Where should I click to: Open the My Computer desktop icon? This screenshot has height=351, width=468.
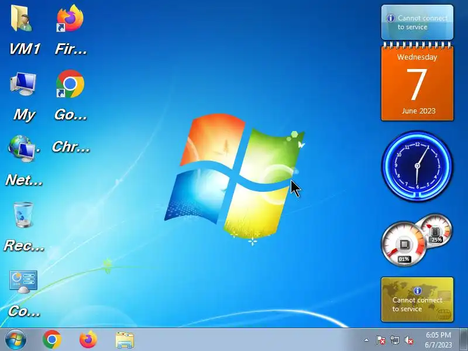coord(23,84)
